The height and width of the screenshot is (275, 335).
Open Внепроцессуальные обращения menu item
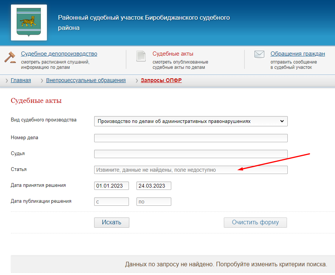point(86,81)
